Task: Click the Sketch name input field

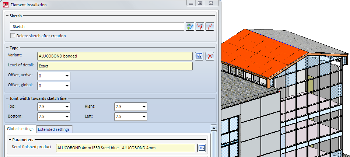Action: pyautogui.click(x=97, y=27)
